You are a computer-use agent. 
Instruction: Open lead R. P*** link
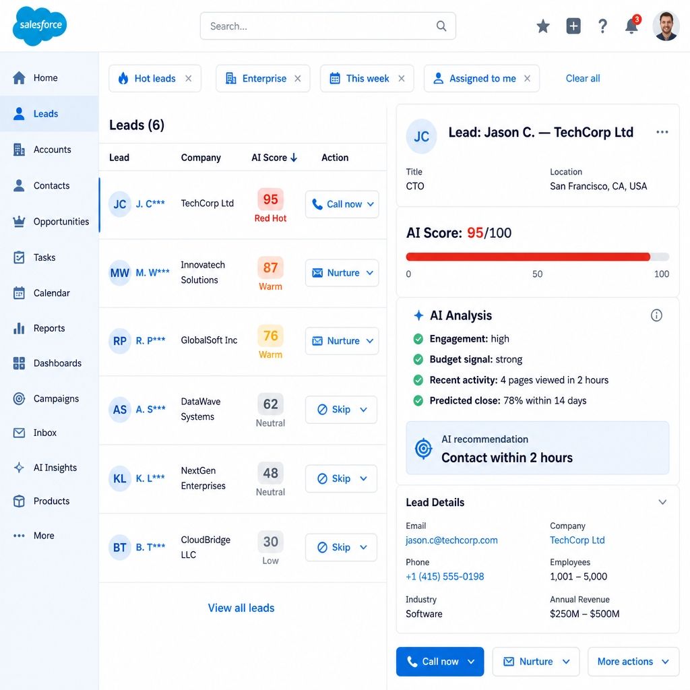pyautogui.click(x=150, y=340)
